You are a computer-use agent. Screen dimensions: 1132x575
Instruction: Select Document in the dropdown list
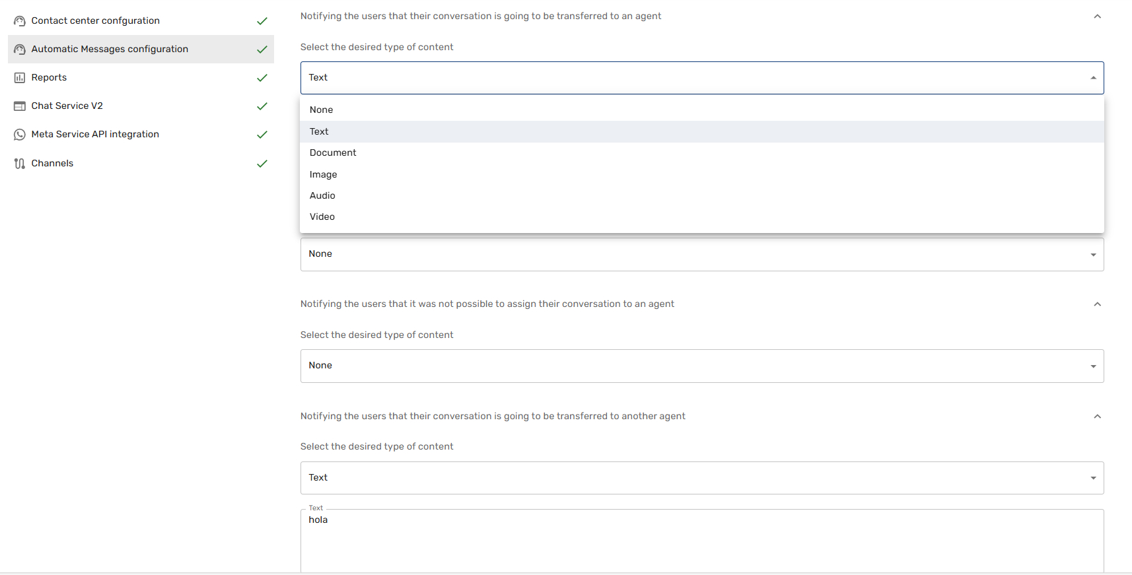click(x=333, y=152)
